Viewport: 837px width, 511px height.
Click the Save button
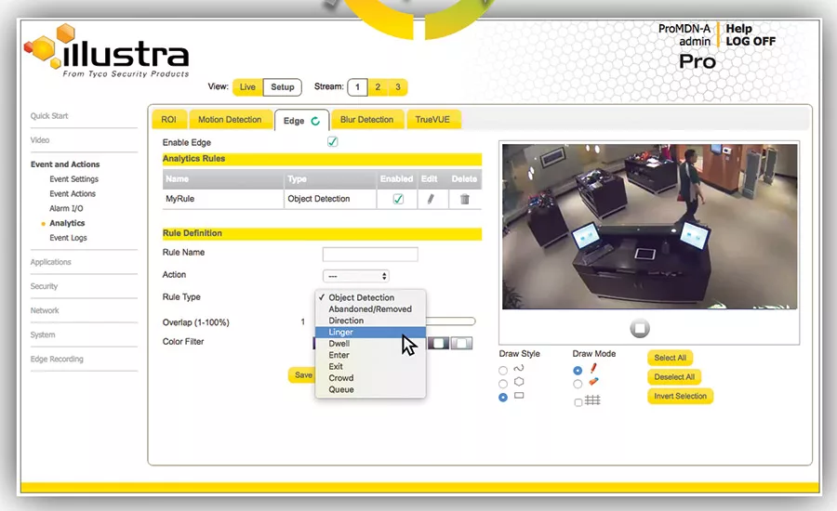click(x=302, y=375)
